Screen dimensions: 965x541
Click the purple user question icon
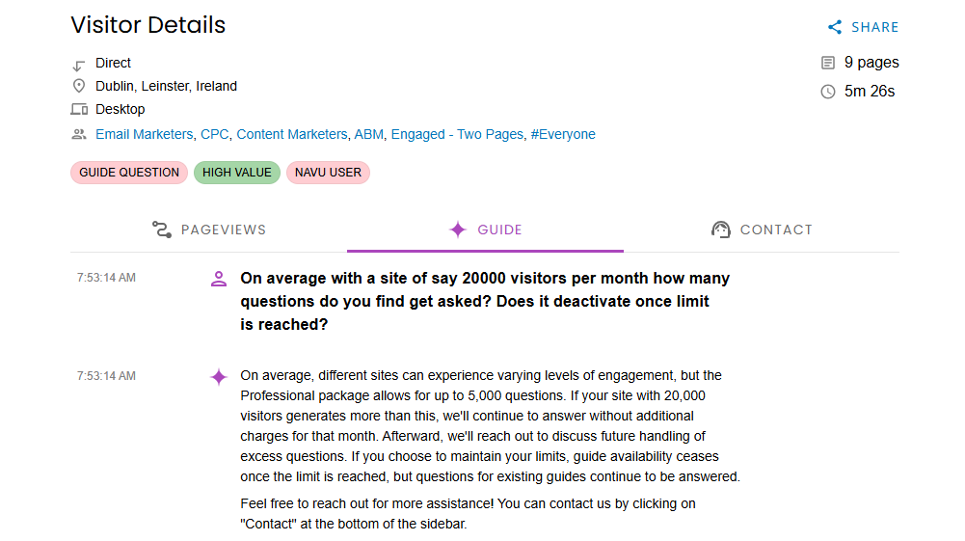(x=219, y=279)
